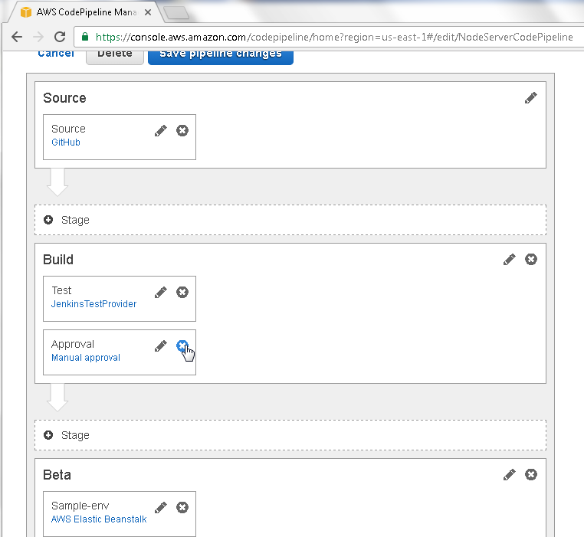Open the Manual approval link
The width and height of the screenshot is (584, 537).
point(85,358)
